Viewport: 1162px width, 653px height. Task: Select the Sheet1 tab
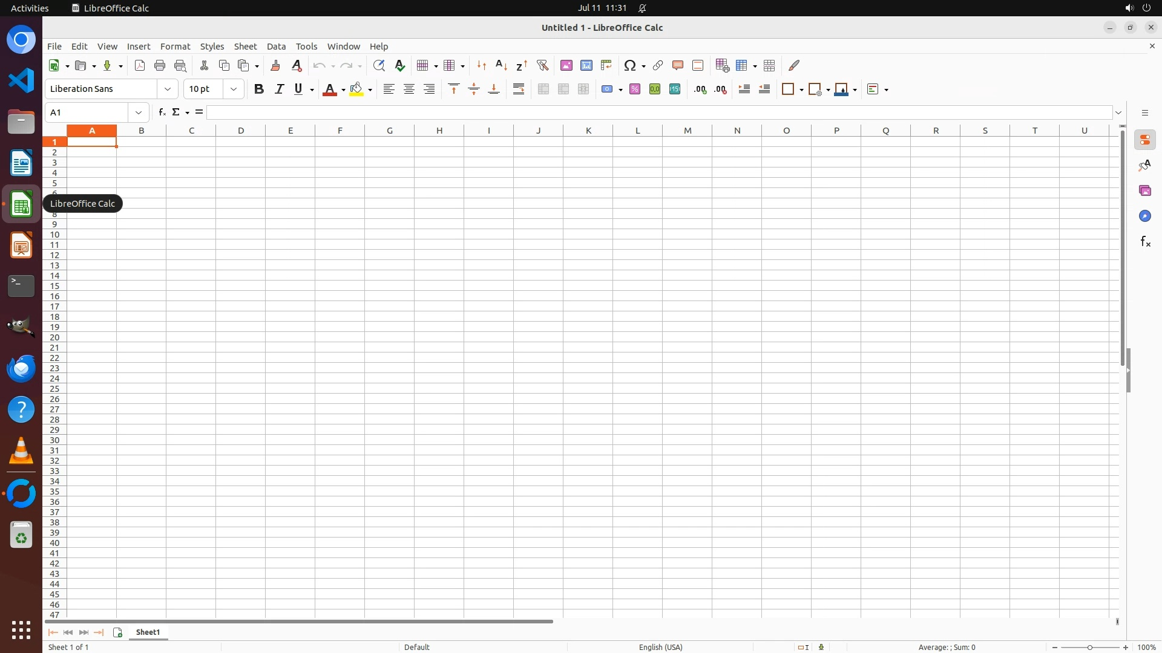(148, 632)
